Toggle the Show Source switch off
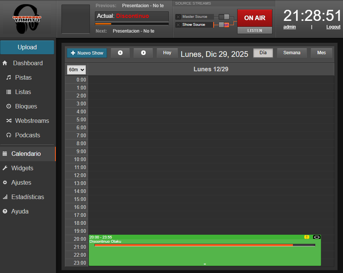The height and width of the screenshot is (273, 343). (224, 25)
